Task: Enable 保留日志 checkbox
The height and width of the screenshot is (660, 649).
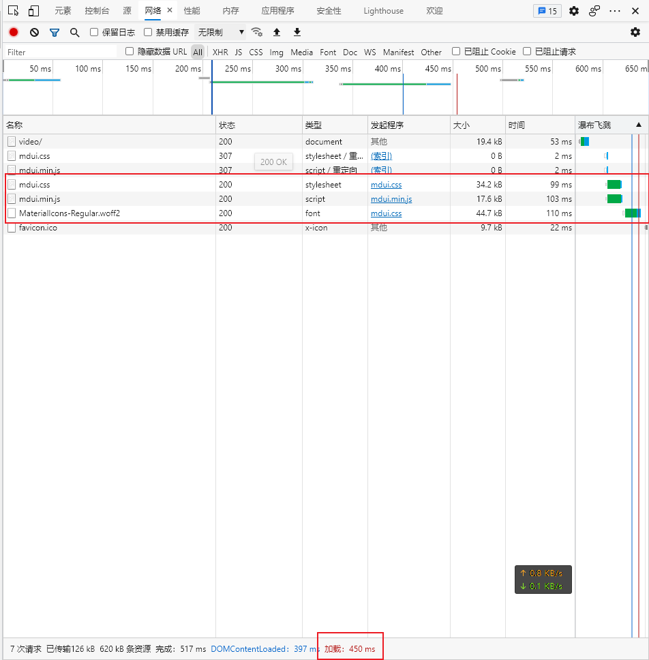Action: click(x=94, y=32)
